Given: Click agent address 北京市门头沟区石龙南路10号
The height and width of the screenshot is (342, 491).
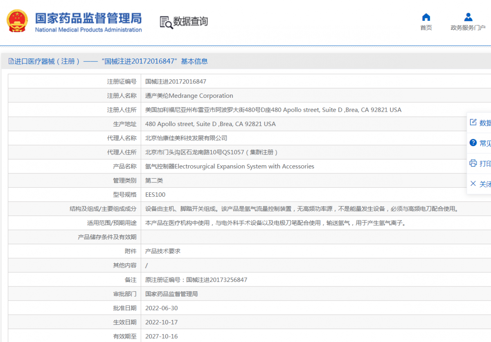Looking at the screenshot, I should point(212,152).
